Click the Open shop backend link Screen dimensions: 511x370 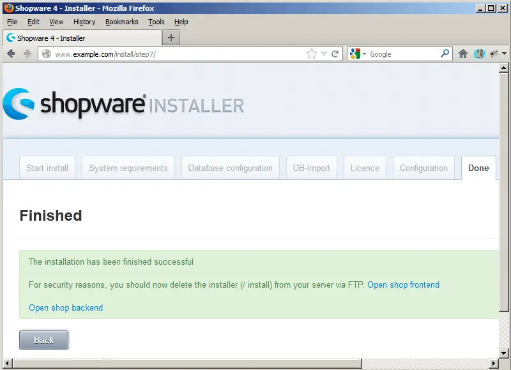point(66,307)
